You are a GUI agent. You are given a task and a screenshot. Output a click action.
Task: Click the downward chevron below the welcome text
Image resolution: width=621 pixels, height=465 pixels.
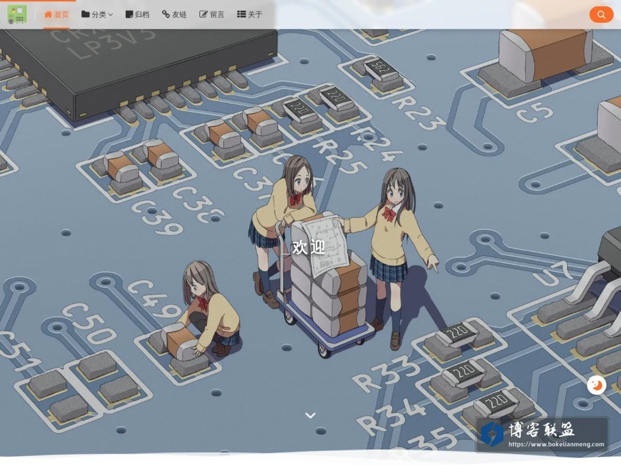click(310, 415)
